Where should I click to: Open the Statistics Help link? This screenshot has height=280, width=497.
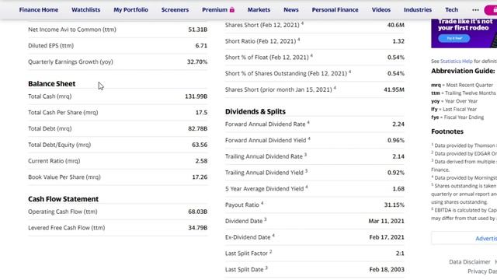coord(456,61)
